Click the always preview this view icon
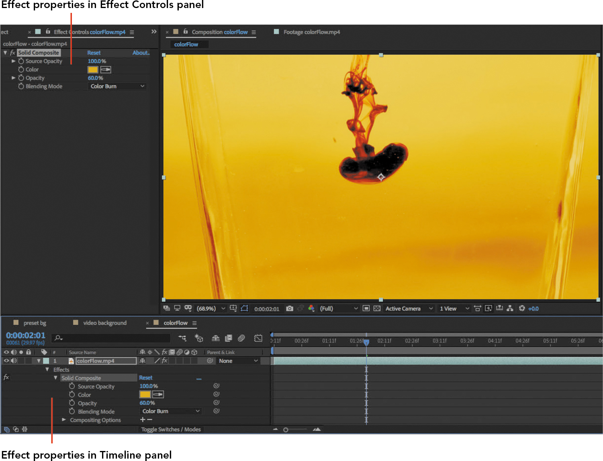 166,308
